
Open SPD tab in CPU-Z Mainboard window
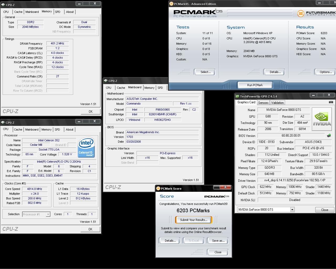coord(160,88)
